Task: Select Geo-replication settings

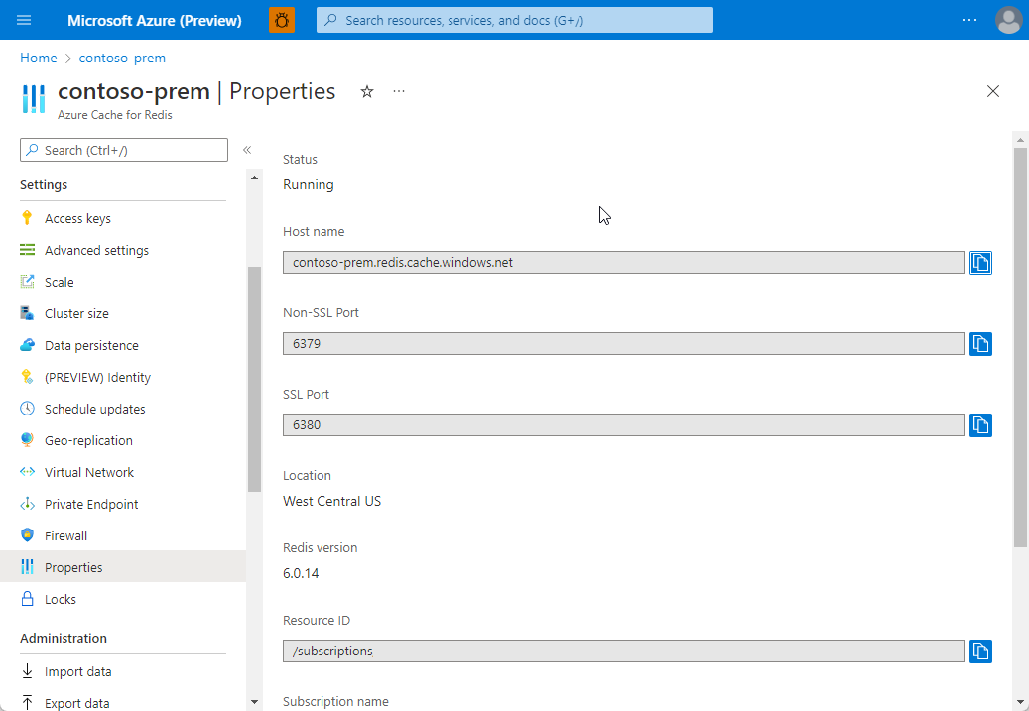Action: coord(88,439)
